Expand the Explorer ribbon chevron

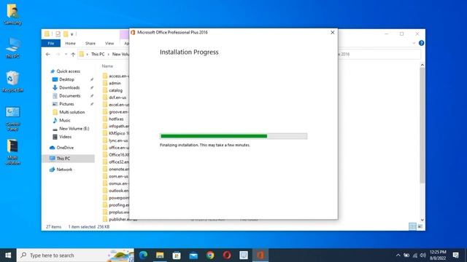(x=414, y=43)
